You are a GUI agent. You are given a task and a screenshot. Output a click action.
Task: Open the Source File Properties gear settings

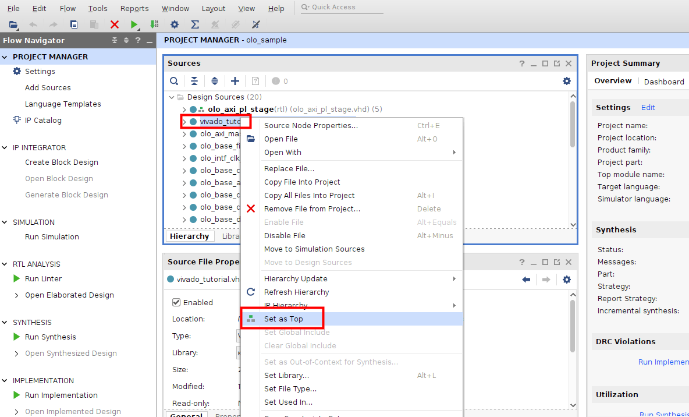point(567,280)
